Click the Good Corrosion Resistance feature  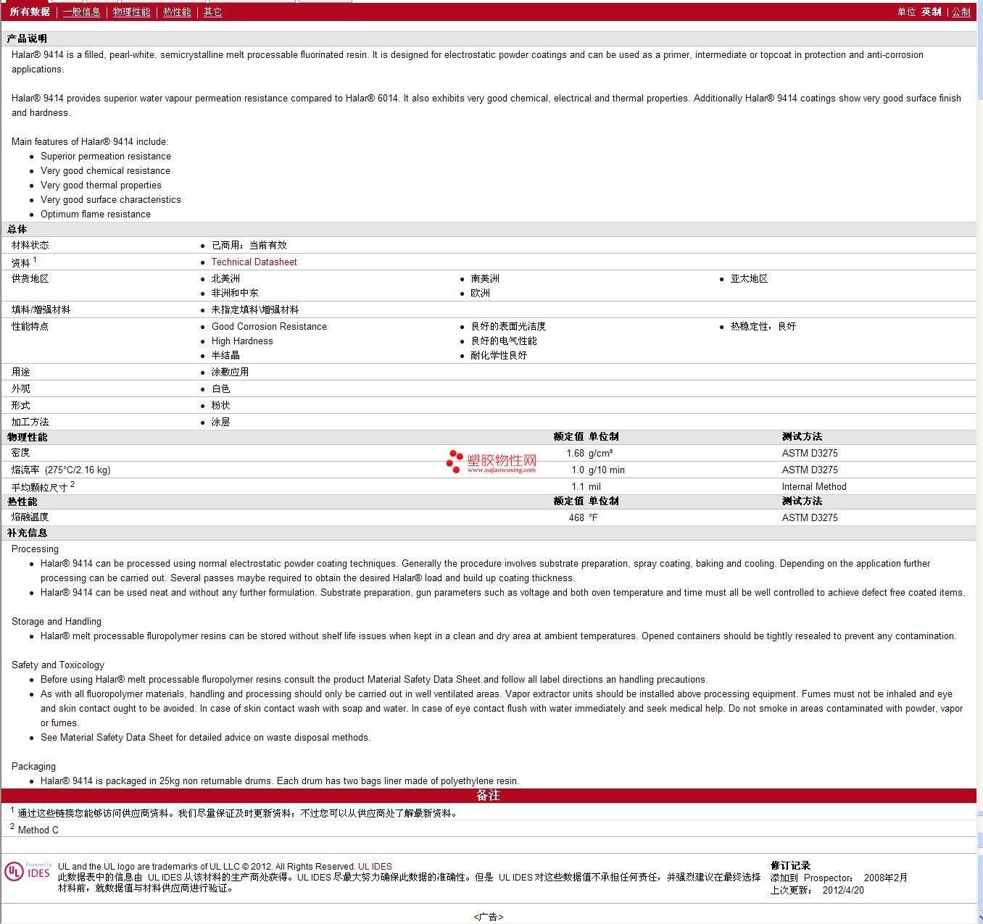point(269,327)
